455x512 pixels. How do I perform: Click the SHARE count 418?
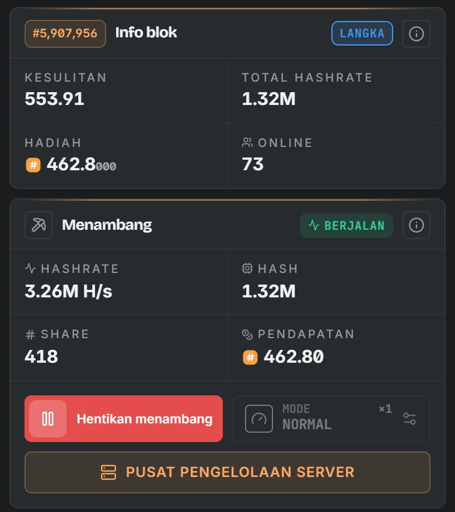(41, 356)
